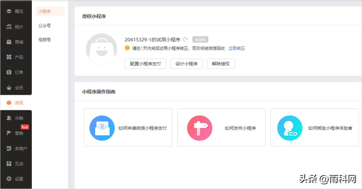
Task: Click the 会员 member crown icon
Action: coord(9,87)
